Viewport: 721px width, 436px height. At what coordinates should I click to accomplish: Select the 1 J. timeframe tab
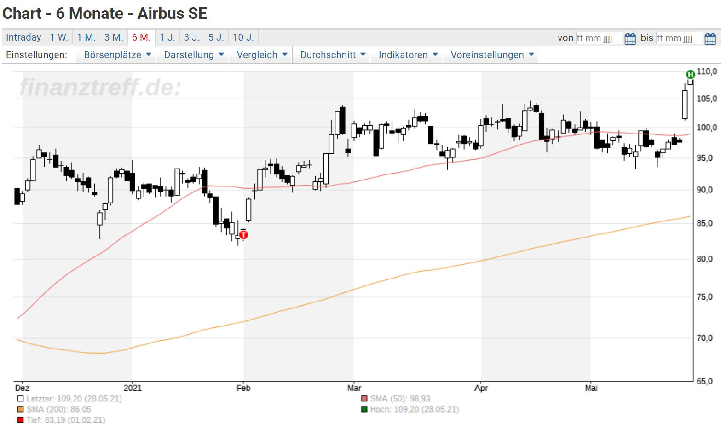[167, 37]
